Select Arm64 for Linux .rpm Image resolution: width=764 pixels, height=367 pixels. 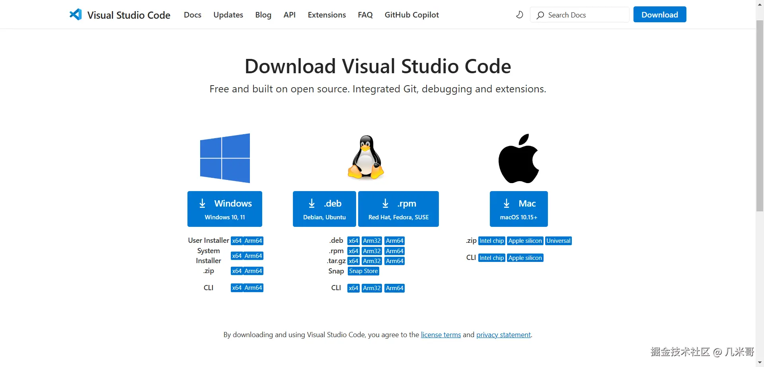395,251
